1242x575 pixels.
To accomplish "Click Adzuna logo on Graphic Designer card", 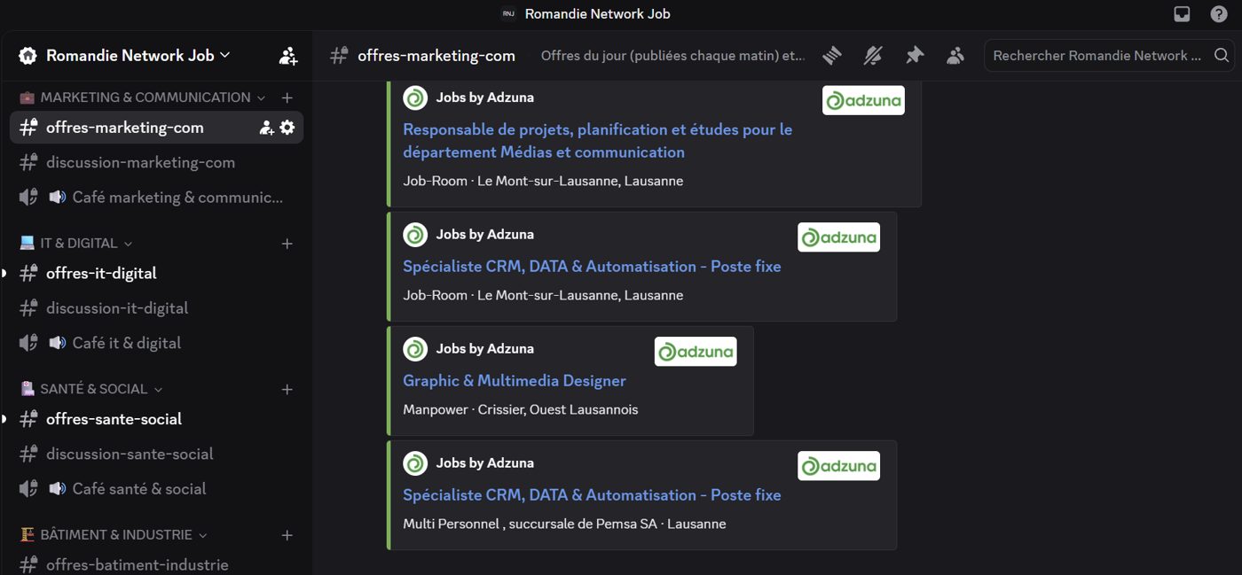I will tap(696, 351).
